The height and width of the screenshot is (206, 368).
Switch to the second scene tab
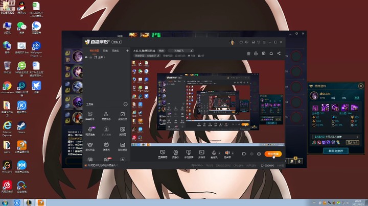tap(105, 50)
